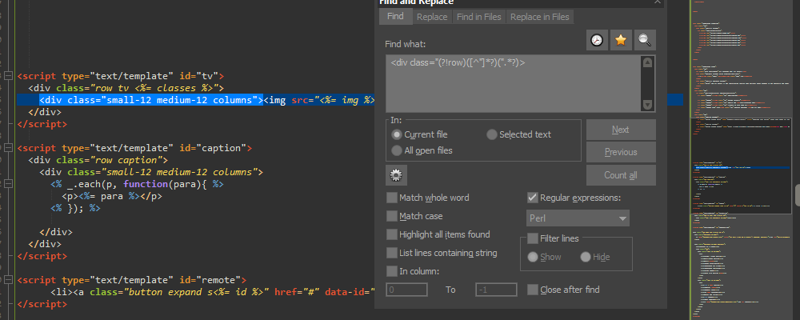
Task: Click the img src tag text
Action: 319,100
